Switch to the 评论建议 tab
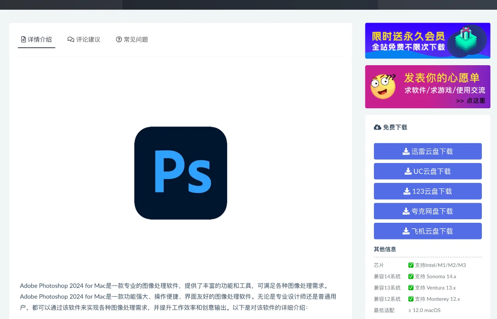The height and width of the screenshot is (319, 497). (84, 40)
